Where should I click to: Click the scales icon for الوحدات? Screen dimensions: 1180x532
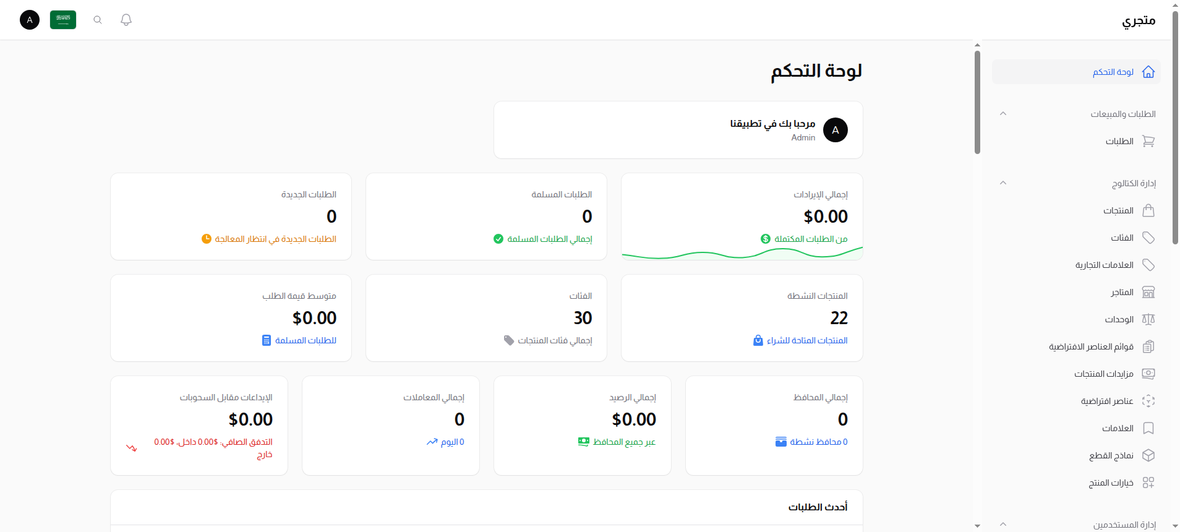(1148, 319)
